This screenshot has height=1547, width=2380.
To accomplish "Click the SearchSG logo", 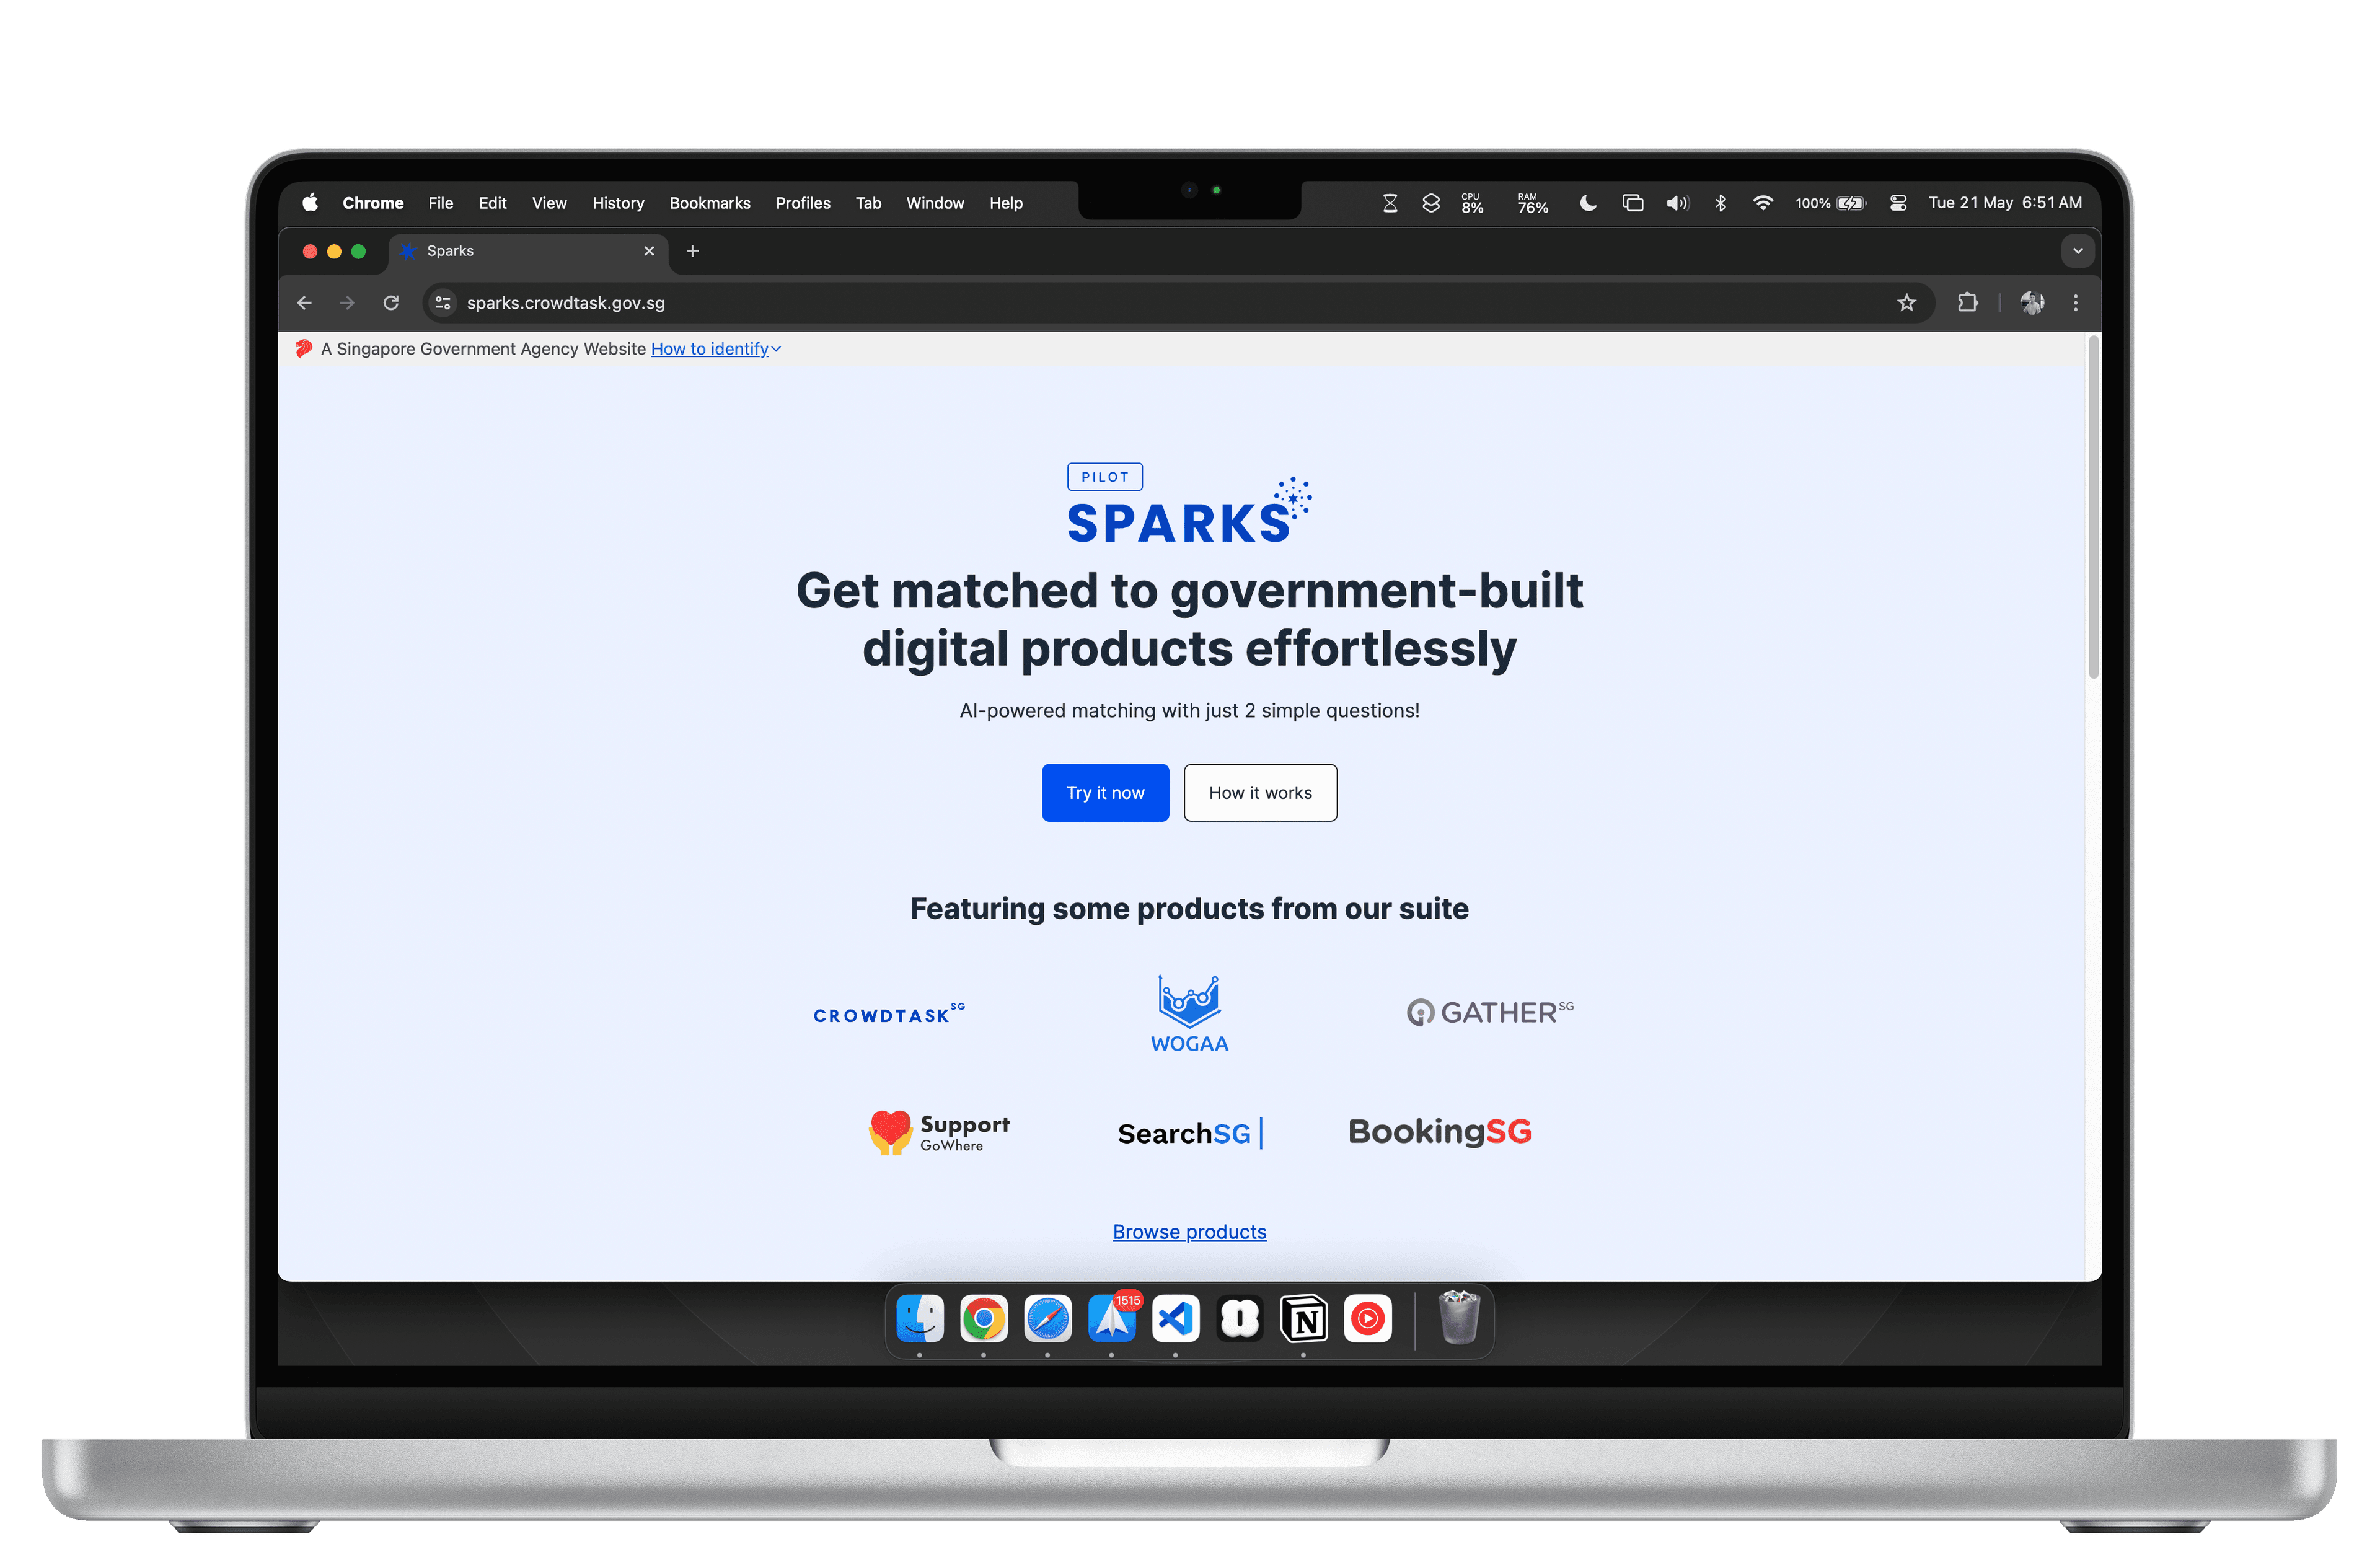I will coord(1190,1133).
